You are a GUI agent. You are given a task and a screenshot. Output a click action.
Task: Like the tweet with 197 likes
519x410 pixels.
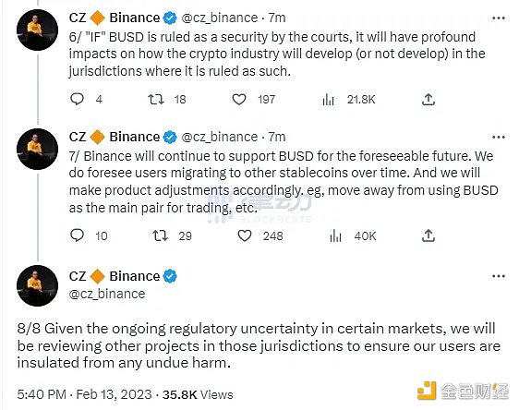[239, 100]
